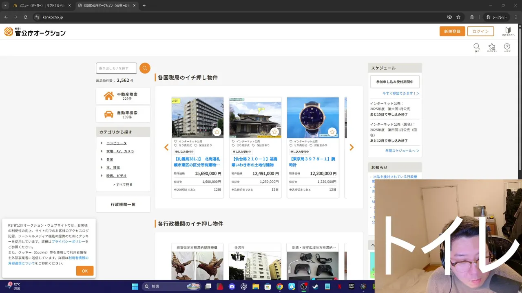Click the orange search button beside search box
This screenshot has width=522, height=293.
click(x=145, y=68)
